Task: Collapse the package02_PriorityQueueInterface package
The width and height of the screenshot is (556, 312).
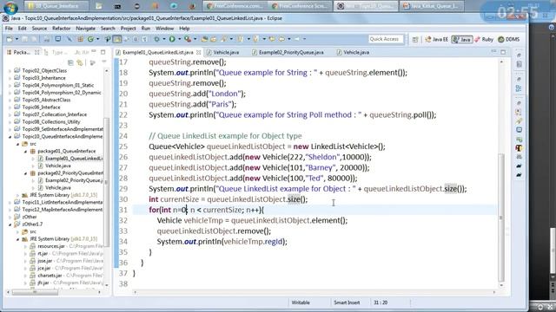Action: pos(25,173)
